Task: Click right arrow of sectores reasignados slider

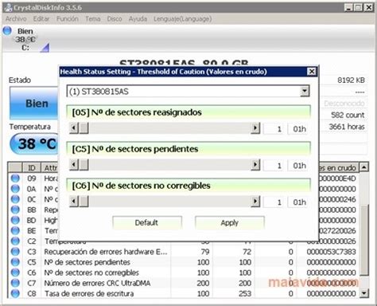Action: tap(255, 128)
